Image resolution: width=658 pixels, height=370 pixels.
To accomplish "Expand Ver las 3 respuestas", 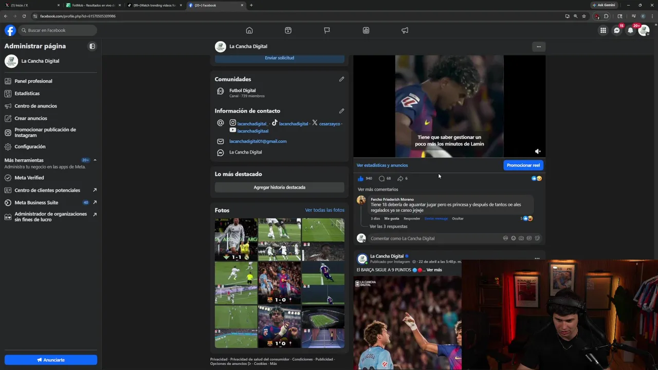I will coord(389,227).
